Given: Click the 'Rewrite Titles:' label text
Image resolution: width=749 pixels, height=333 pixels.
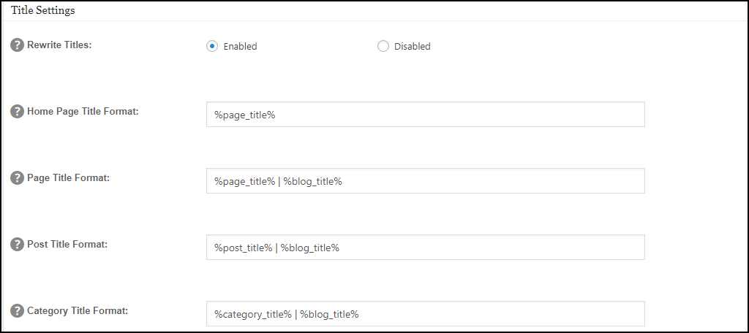Looking at the screenshot, I should (x=59, y=45).
